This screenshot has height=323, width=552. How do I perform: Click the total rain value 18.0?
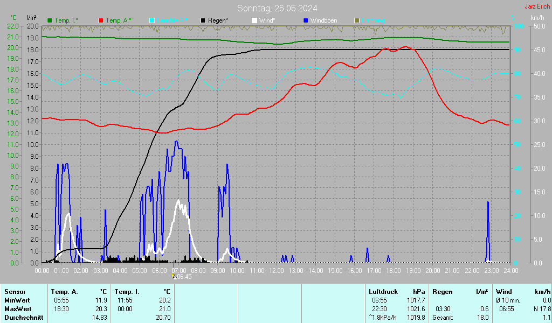[x=482, y=318]
